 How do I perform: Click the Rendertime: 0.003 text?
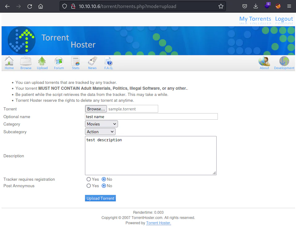pyautogui.click(x=148, y=212)
